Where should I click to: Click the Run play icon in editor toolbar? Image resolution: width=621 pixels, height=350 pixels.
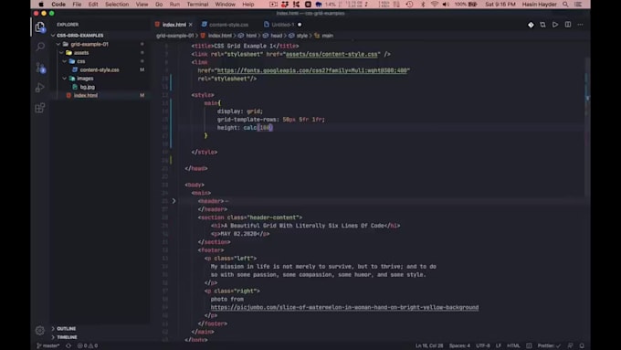[555, 25]
